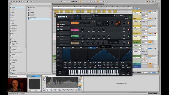Click the green Phaser enable square
169x95 pixels.
coord(129,36)
